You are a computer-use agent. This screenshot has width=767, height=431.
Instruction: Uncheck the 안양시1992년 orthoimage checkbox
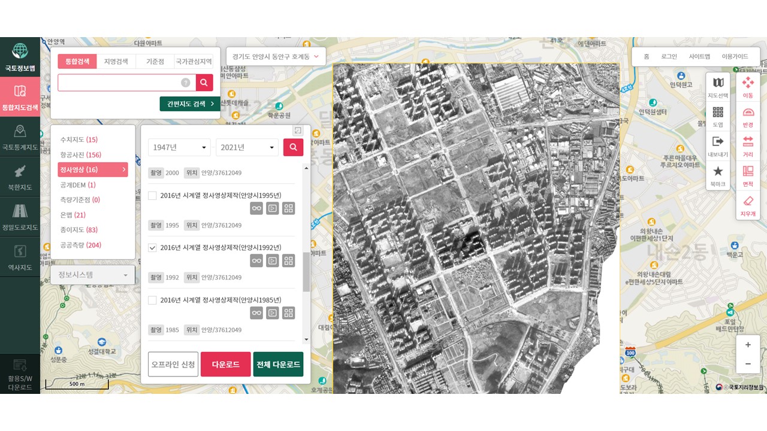tap(152, 247)
